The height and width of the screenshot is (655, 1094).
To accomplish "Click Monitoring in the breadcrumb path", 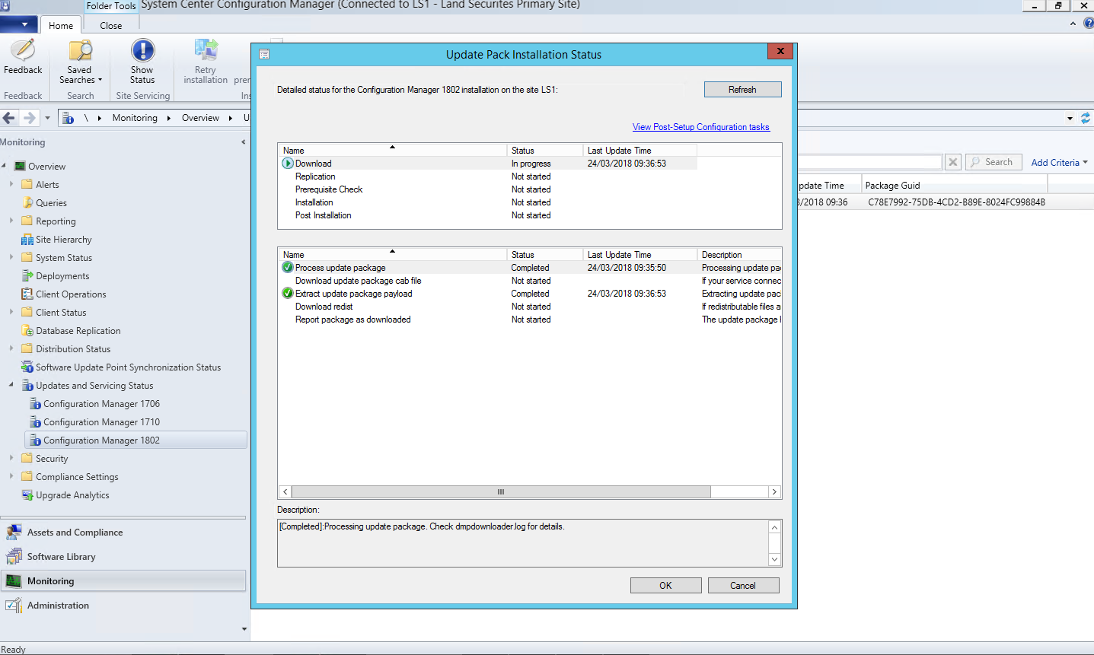I will coord(135,118).
